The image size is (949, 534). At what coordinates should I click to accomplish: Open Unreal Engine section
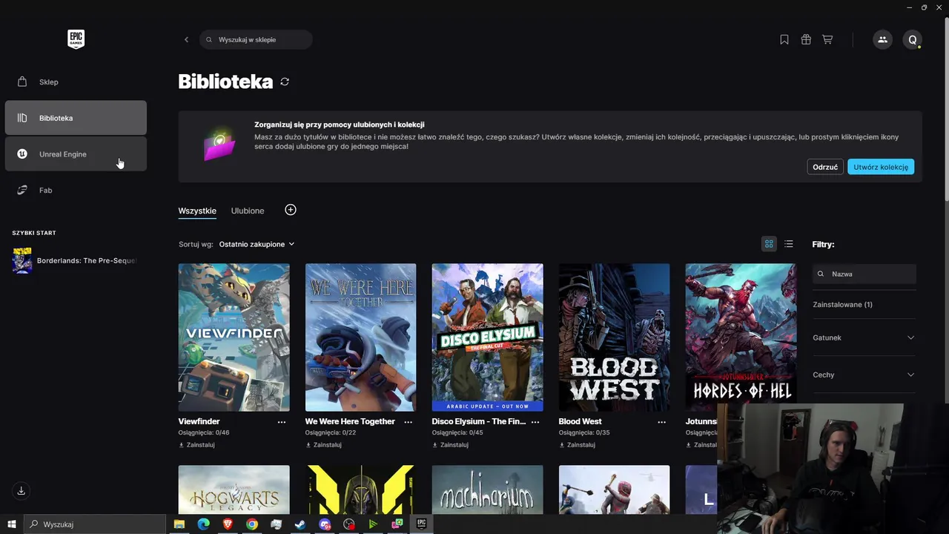[76, 154]
